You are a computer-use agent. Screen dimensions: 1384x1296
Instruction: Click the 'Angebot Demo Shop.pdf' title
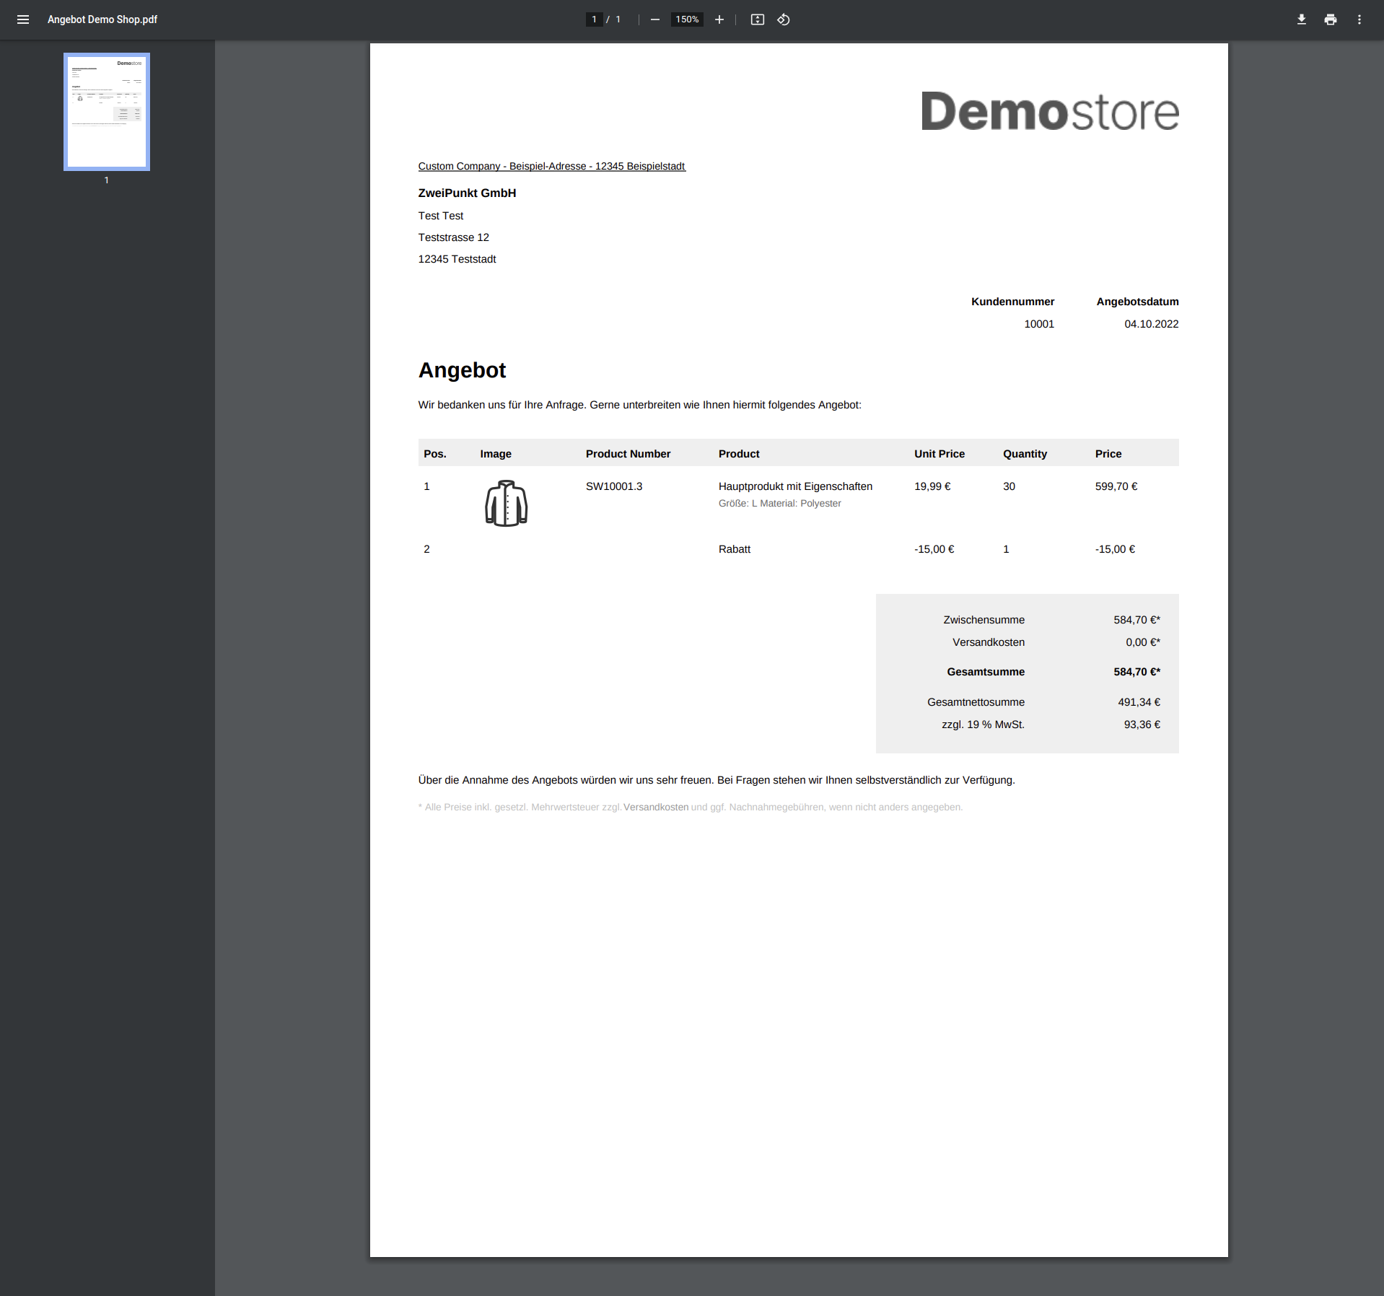coord(102,19)
